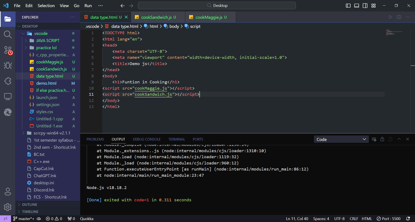Toggle Live Server on Port 5500
415x222 pixels.
[x=388, y=219]
